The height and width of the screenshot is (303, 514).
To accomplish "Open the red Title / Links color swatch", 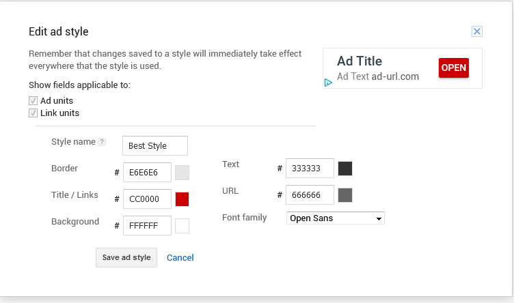I will tap(182, 199).
